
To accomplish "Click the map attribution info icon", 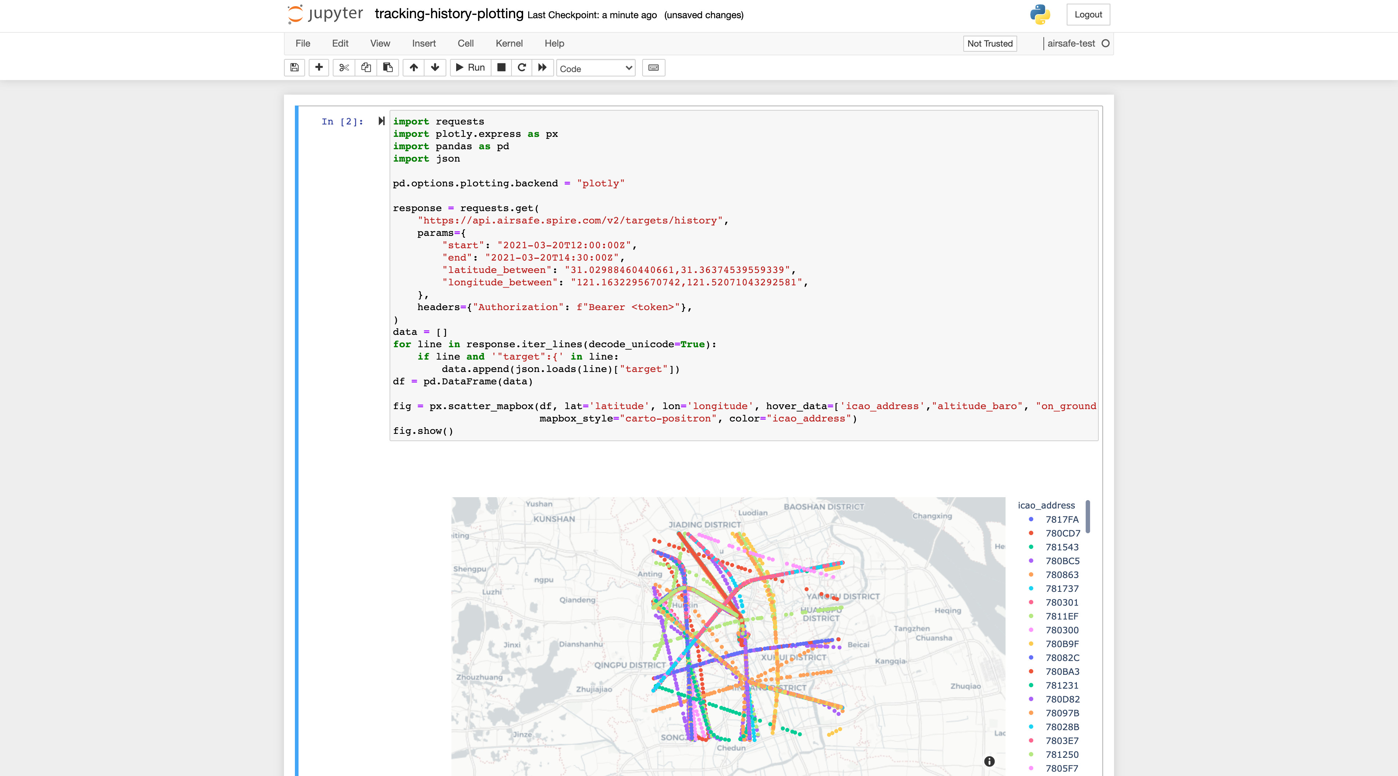I will [x=990, y=761].
